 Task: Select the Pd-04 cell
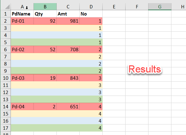tap(22, 106)
